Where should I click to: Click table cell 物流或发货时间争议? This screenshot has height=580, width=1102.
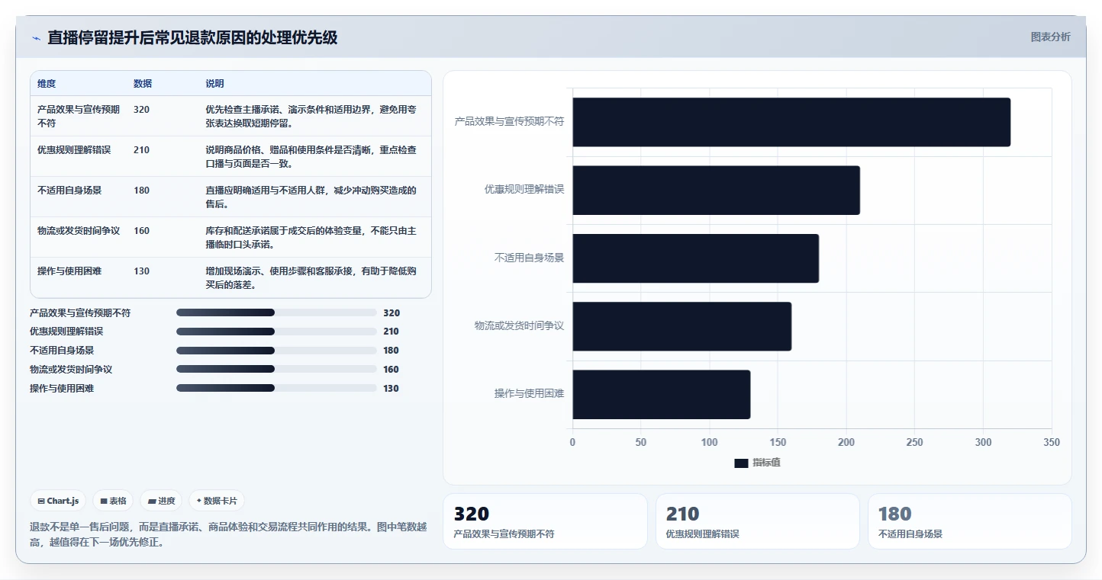click(x=79, y=230)
